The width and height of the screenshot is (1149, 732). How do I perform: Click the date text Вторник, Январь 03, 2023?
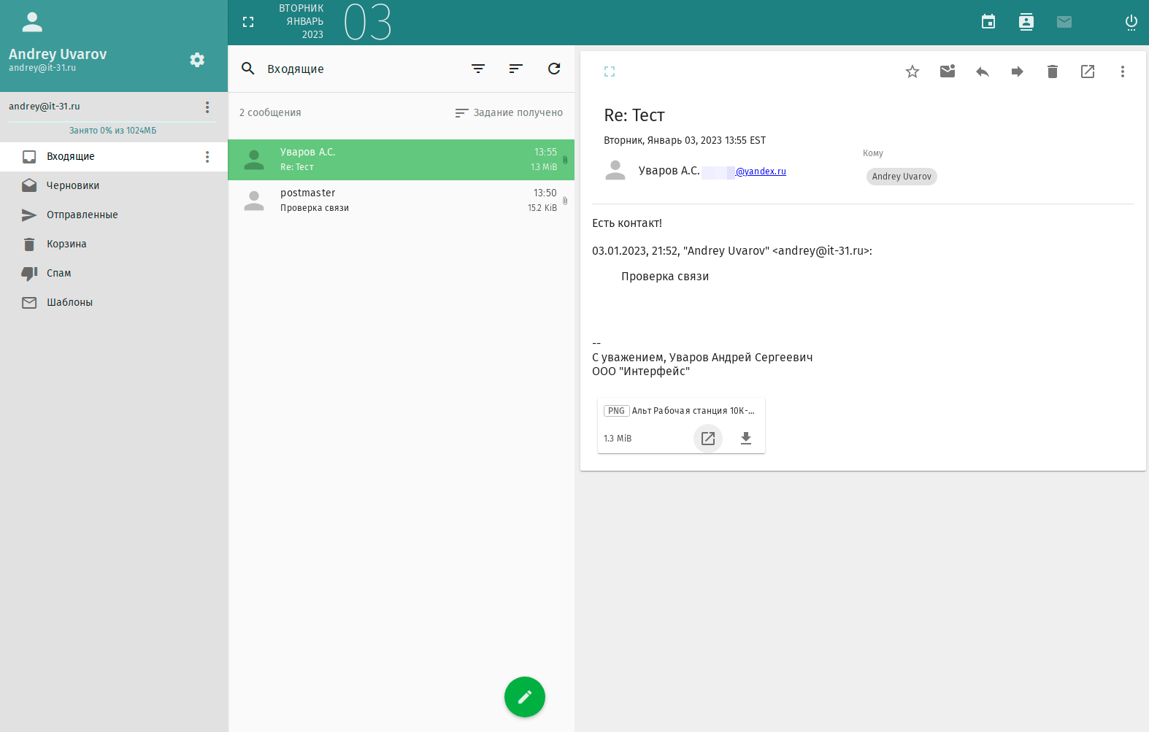pos(685,140)
